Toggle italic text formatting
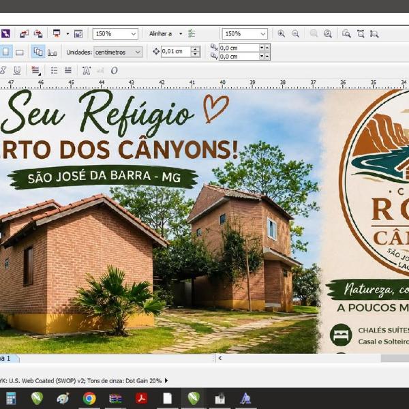Screen dimensions: 409x409 click(3, 70)
